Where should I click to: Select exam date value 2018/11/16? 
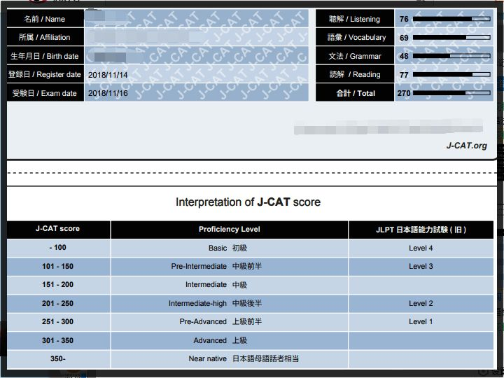pyautogui.click(x=108, y=93)
